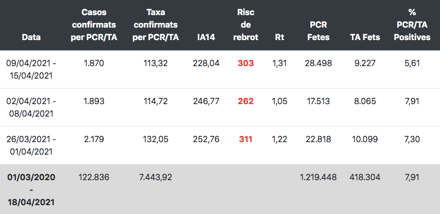Select the red 262 rebrot risk value

coord(246,101)
